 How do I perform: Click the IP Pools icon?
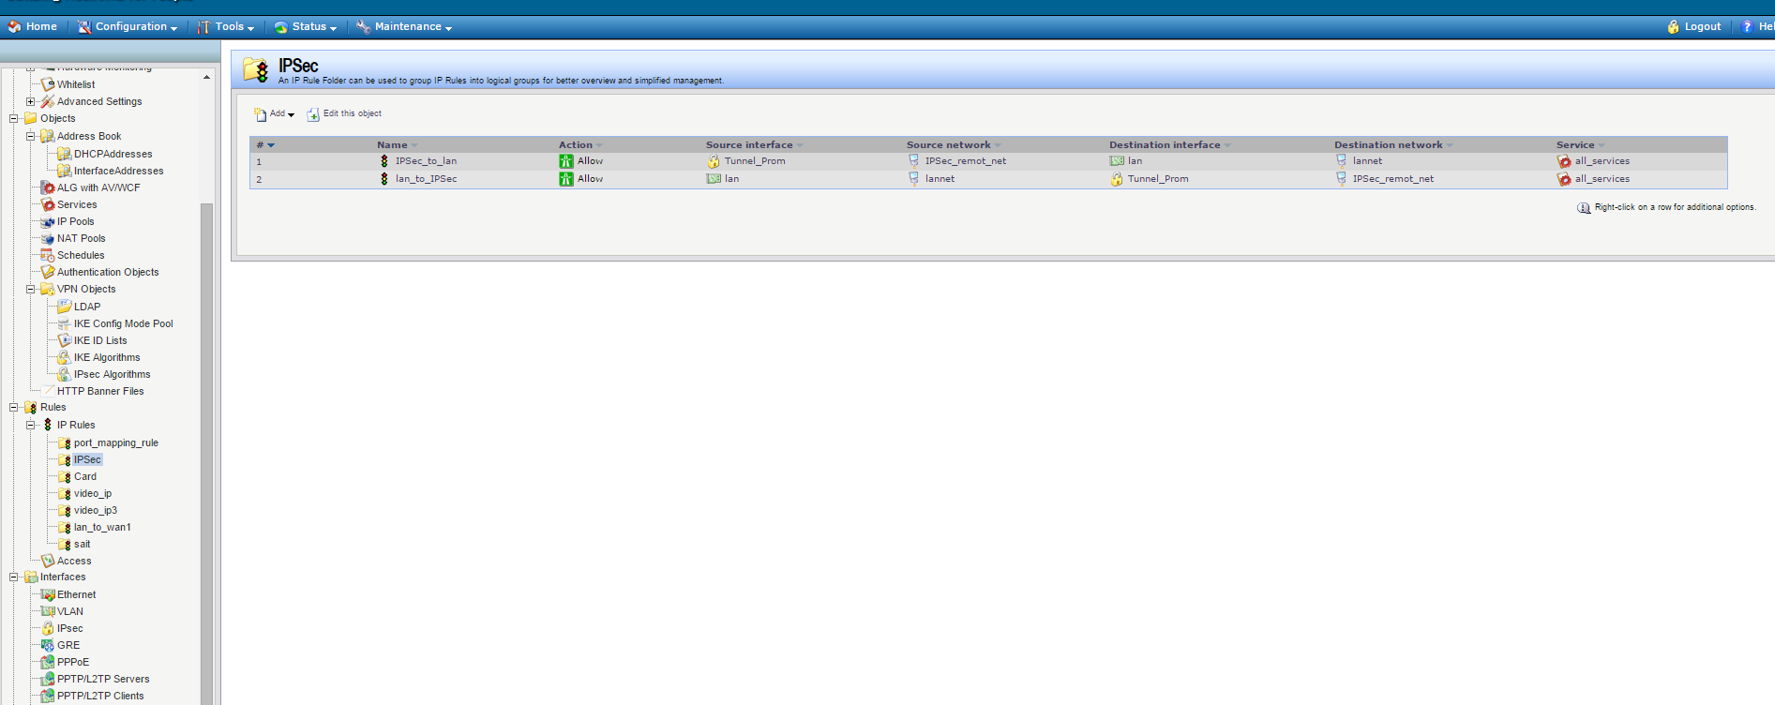click(48, 221)
